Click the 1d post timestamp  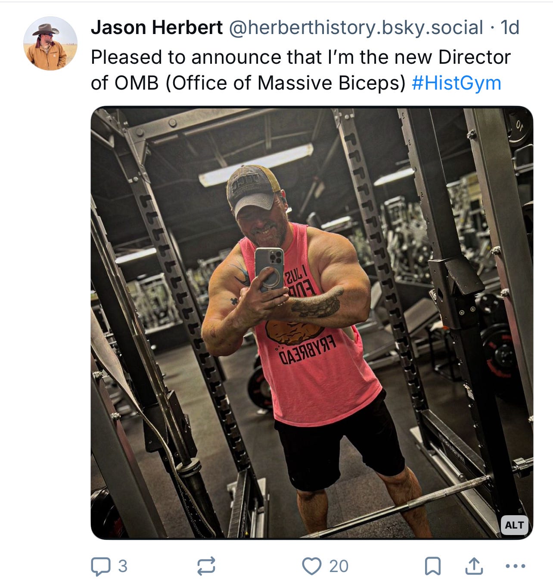(510, 28)
